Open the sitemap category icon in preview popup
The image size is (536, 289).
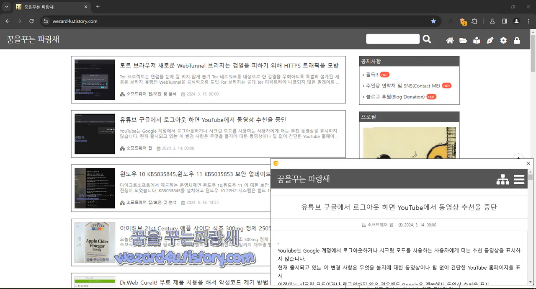502,179
